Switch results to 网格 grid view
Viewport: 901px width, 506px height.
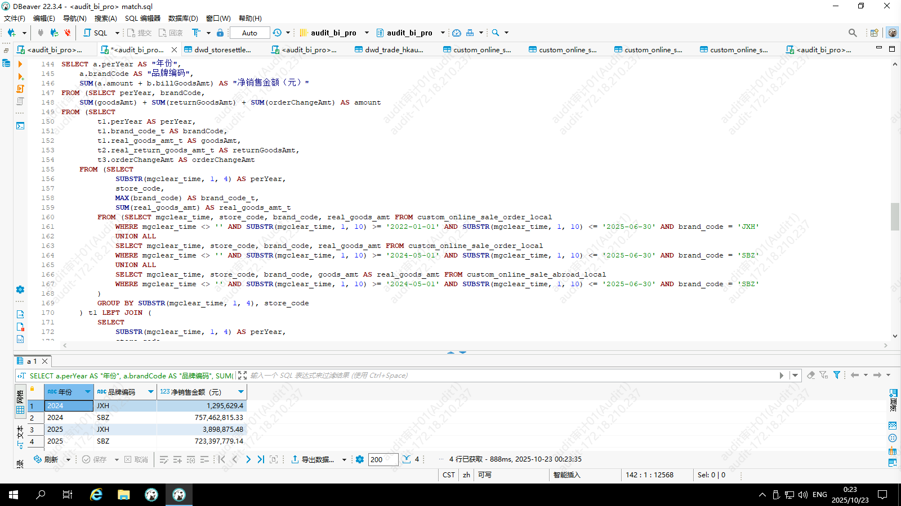20,403
